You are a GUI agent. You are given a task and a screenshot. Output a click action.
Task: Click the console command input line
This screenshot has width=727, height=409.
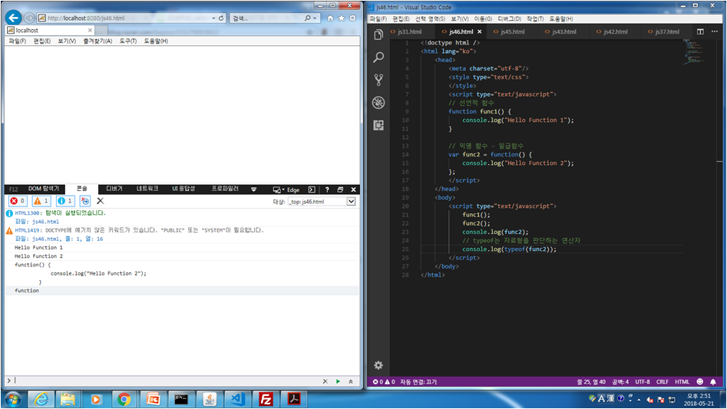pos(167,381)
